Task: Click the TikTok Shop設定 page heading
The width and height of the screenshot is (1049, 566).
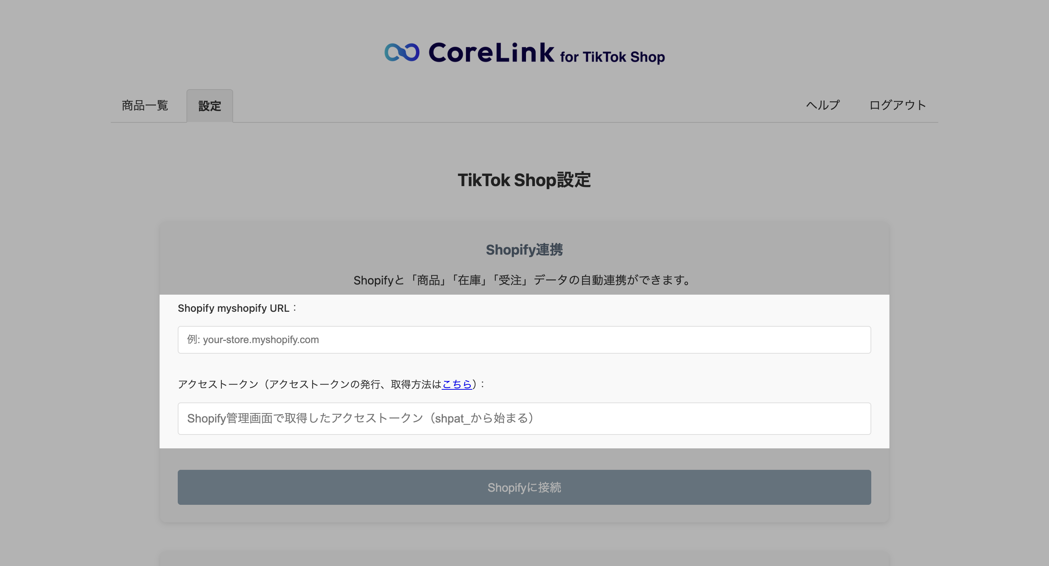Action: tap(524, 180)
